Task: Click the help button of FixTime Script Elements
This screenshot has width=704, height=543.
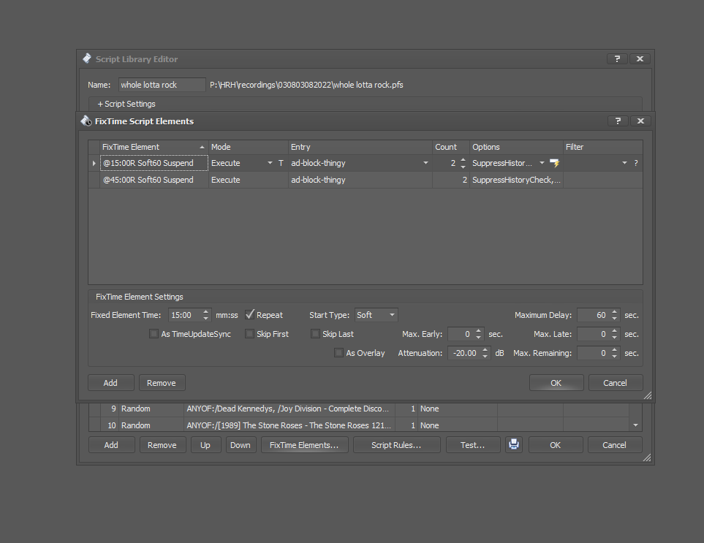Action: [x=618, y=121]
